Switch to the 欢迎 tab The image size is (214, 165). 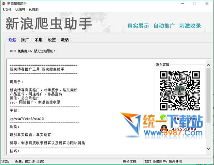[x=12, y=40]
